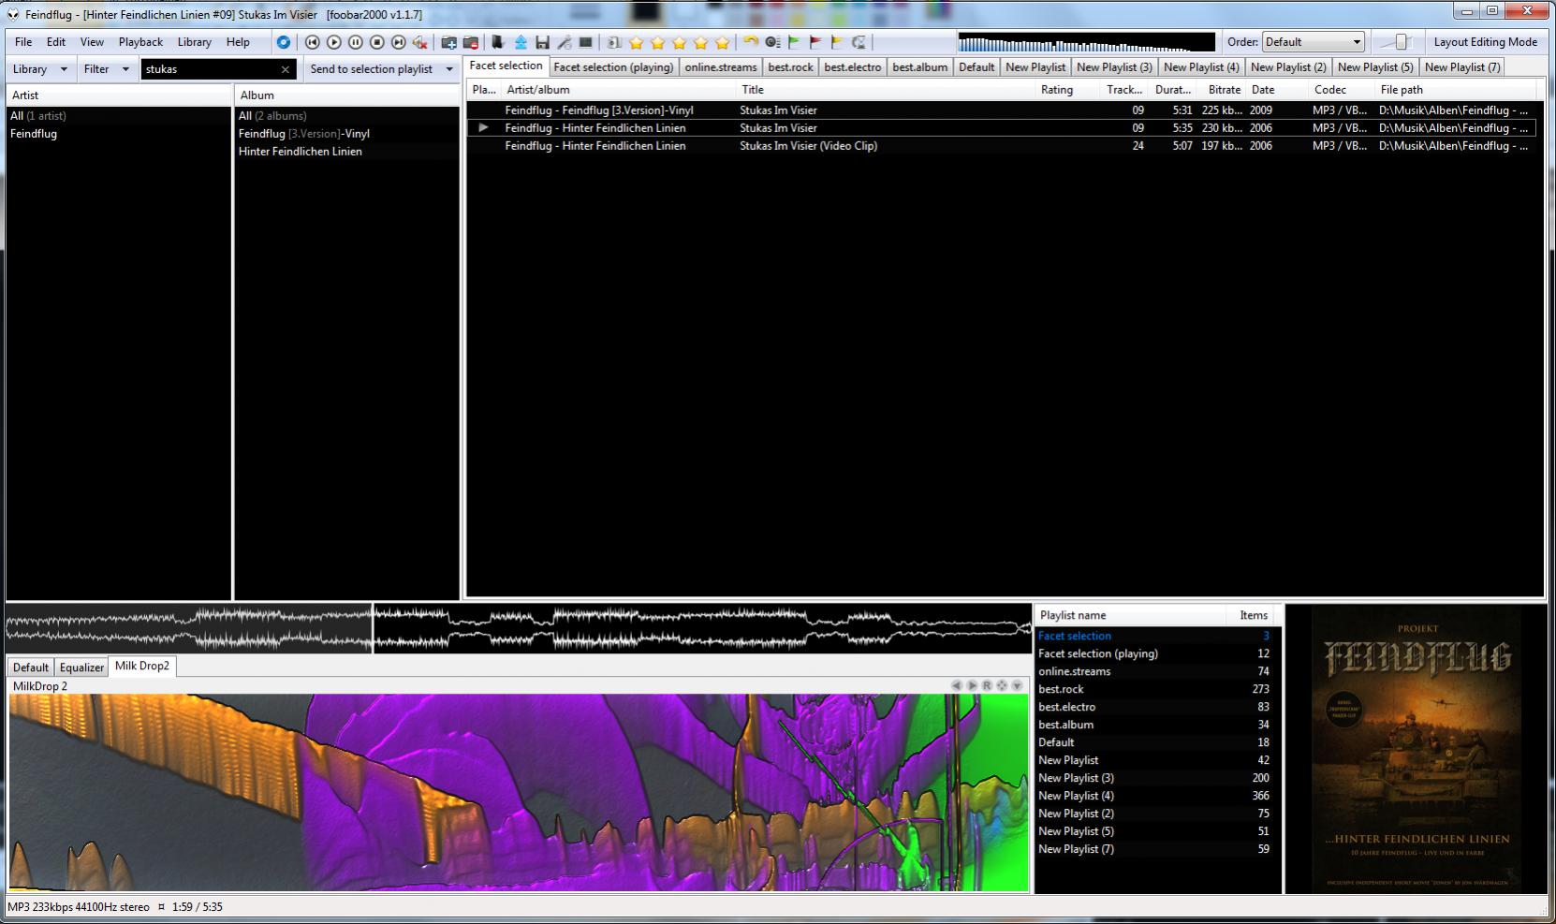
Task: Open the Filter dropdown
Action: 107,69
